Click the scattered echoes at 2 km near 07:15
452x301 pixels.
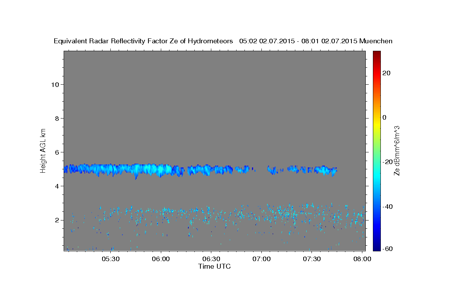pos(286,214)
